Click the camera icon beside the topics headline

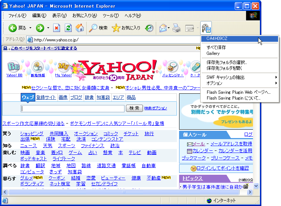pyautogui.click(x=246, y=186)
